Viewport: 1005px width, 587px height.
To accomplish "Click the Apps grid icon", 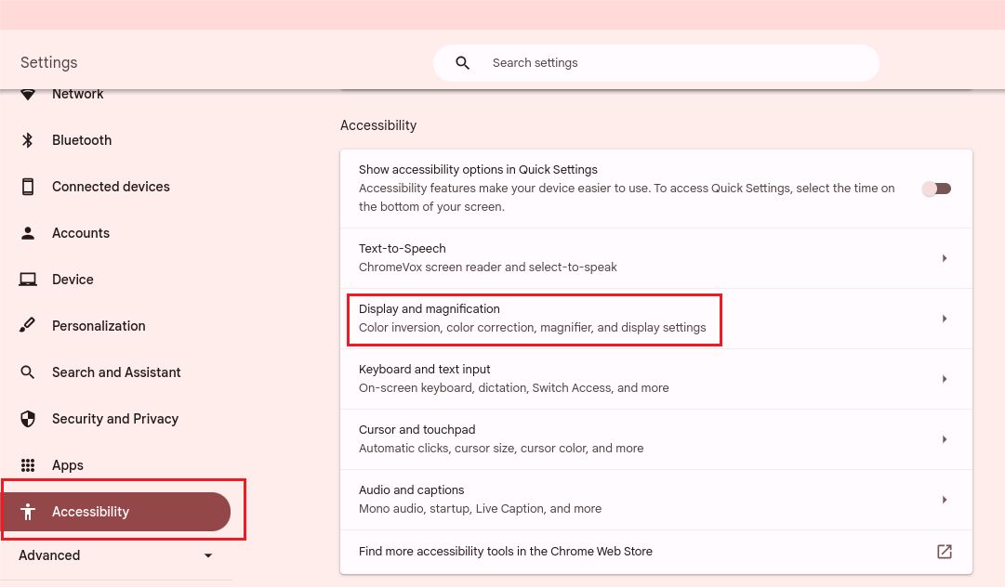I will [27, 464].
